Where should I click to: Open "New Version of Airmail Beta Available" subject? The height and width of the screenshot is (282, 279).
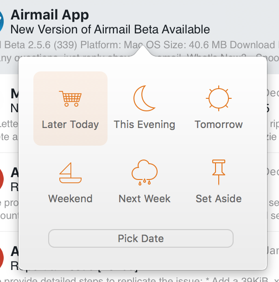click(110, 29)
